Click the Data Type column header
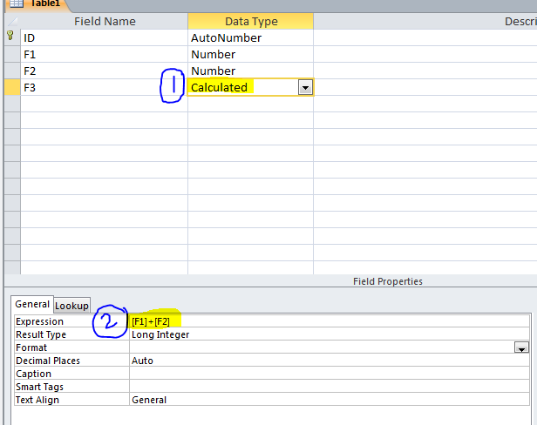 (x=250, y=21)
